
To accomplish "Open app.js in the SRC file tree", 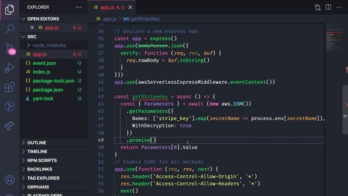I will point(54,54).
